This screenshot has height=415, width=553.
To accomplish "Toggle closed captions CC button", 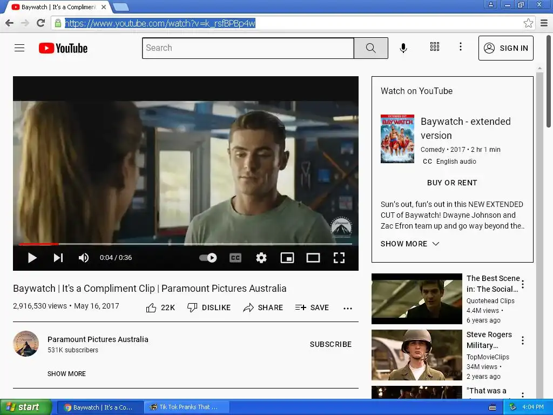I will (x=235, y=258).
